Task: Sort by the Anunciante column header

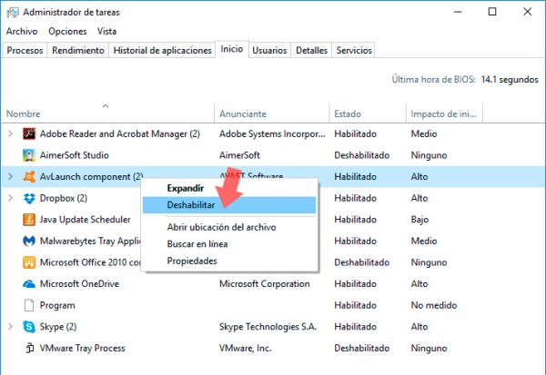Action: click(271, 113)
